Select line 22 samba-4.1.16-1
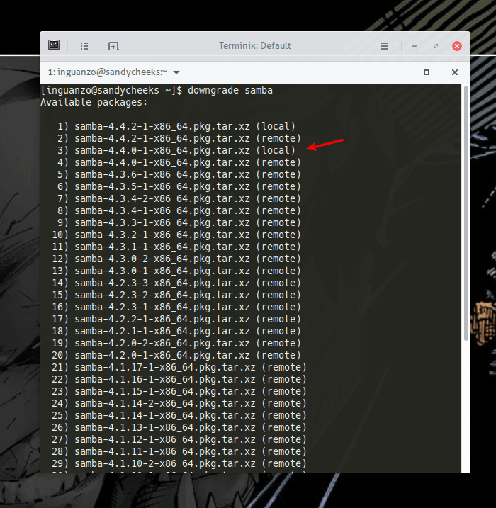Viewport: 496px width, 508px height. tap(179, 379)
